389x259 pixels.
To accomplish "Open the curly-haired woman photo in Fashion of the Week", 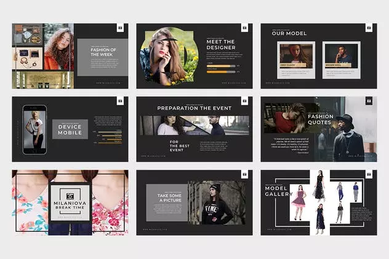I will (59, 47).
